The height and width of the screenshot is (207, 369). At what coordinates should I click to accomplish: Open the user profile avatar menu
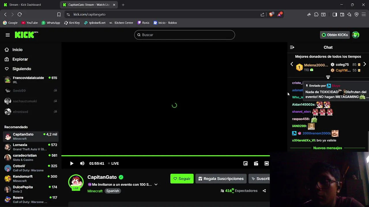[356, 35]
